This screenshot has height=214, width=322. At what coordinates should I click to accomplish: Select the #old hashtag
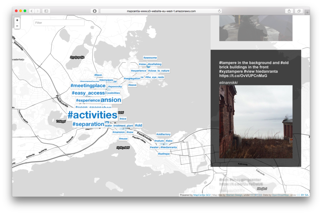138,125
